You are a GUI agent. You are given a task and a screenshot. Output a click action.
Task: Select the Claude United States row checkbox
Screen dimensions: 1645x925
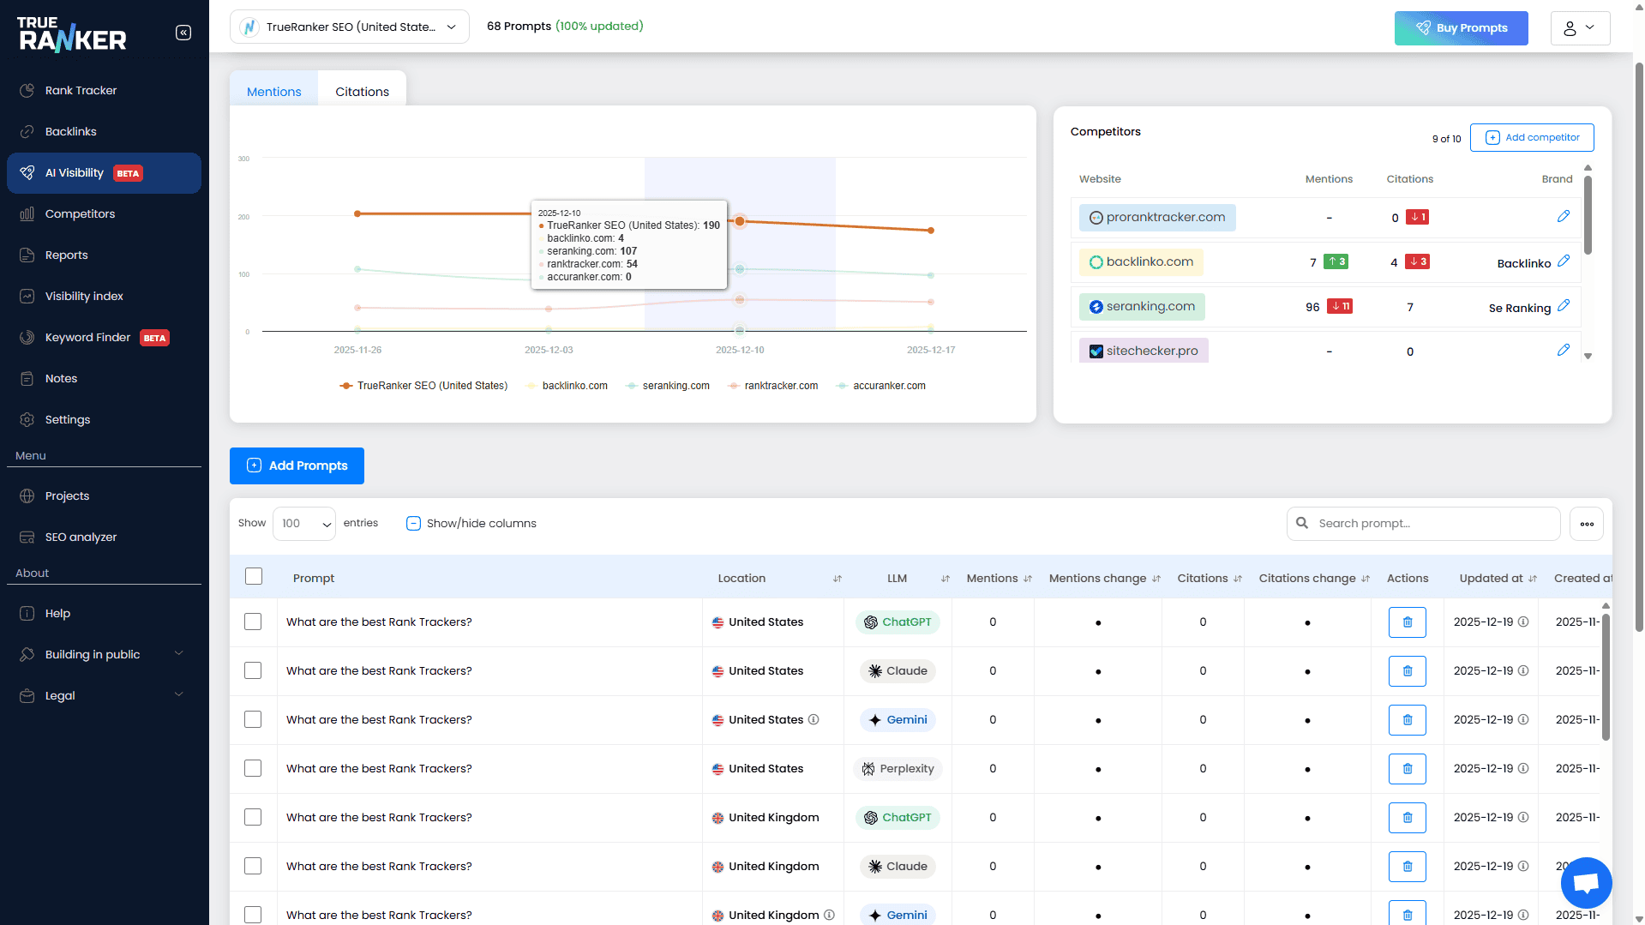(x=253, y=671)
